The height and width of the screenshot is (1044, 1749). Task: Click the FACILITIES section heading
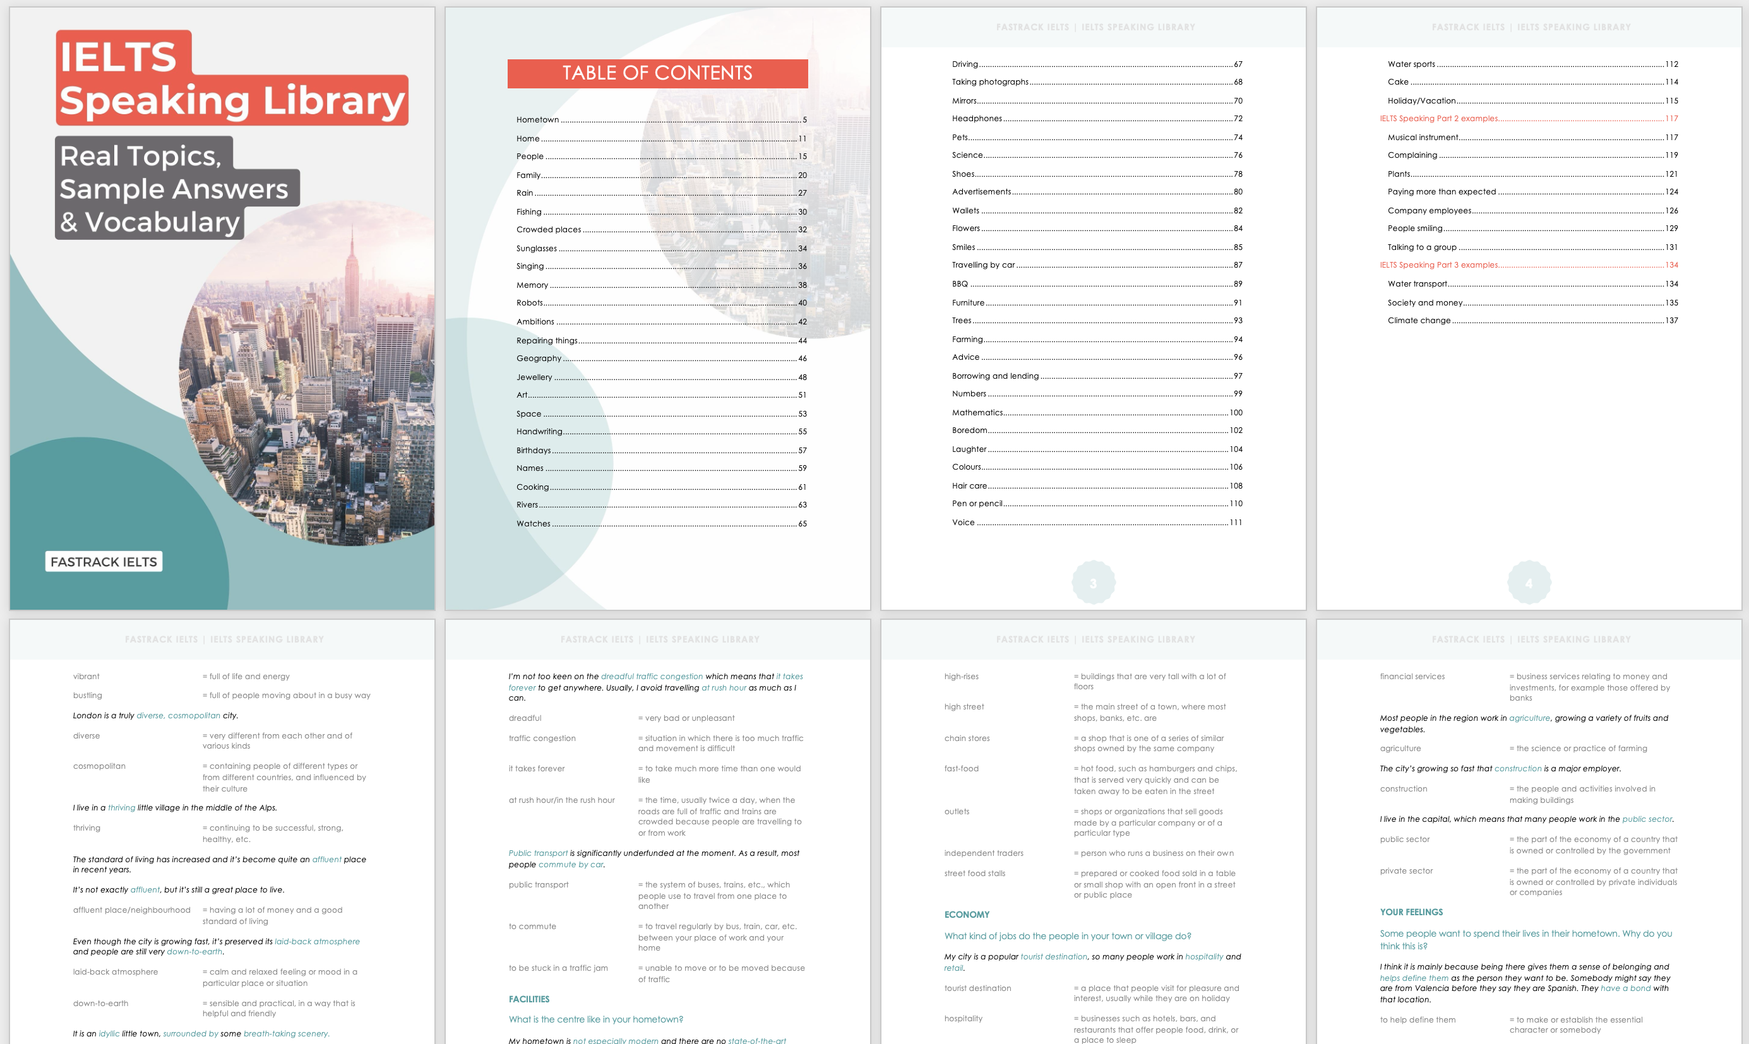[x=529, y=999]
